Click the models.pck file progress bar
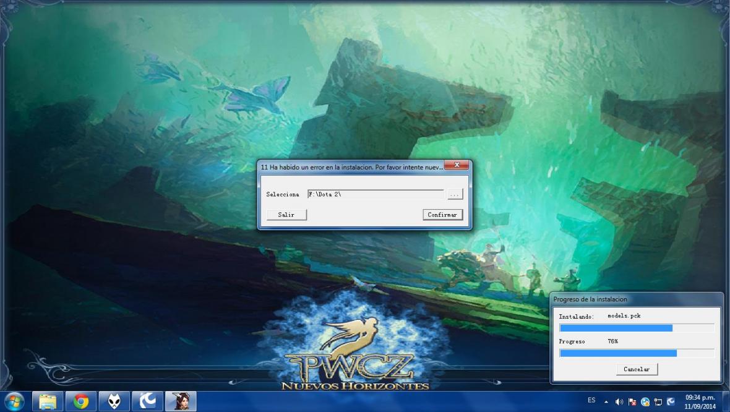The height and width of the screenshot is (412, 730). coord(637,328)
